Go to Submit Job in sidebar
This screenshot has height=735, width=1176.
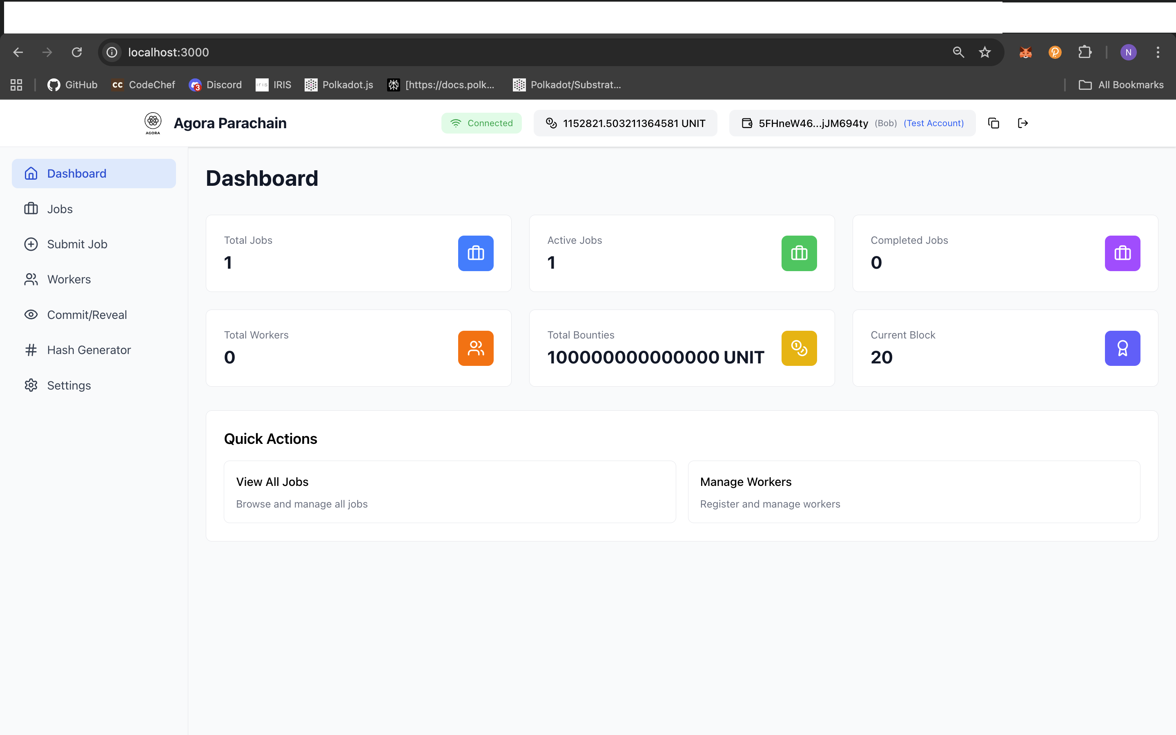(x=77, y=244)
